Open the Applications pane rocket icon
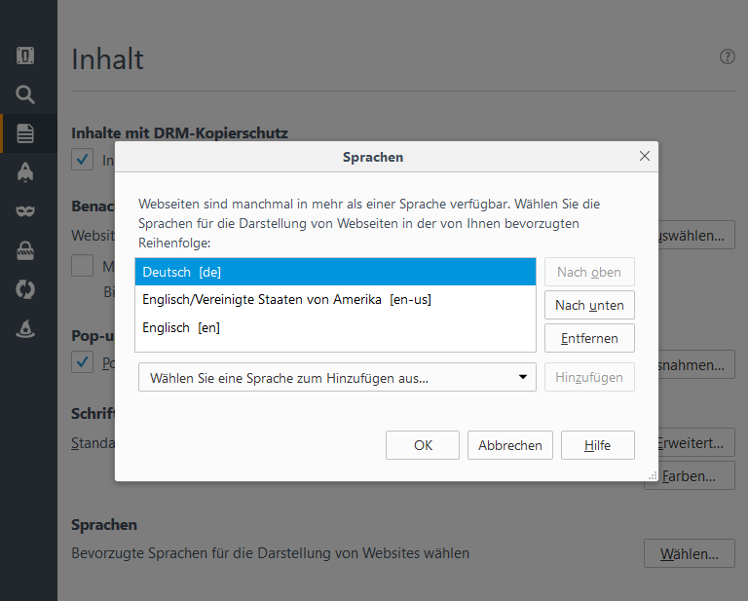 tap(25, 172)
